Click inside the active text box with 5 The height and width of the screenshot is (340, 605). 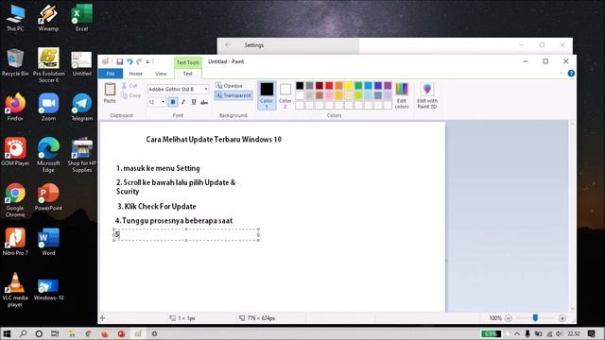pyautogui.click(x=186, y=234)
